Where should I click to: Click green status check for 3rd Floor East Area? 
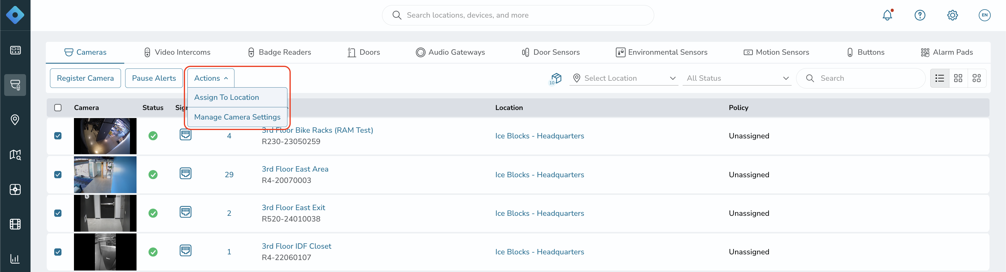point(153,175)
